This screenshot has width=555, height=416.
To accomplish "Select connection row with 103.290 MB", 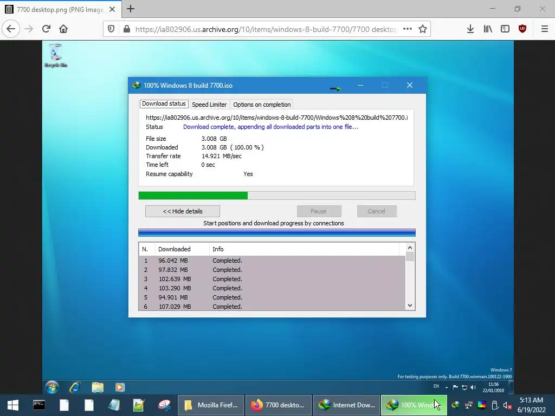I will (272, 288).
